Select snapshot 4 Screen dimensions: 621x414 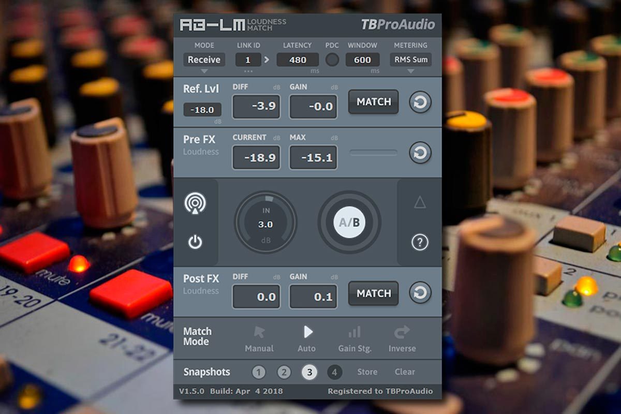tap(335, 372)
